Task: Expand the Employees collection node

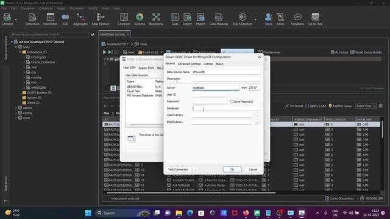Action: (24, 57)
